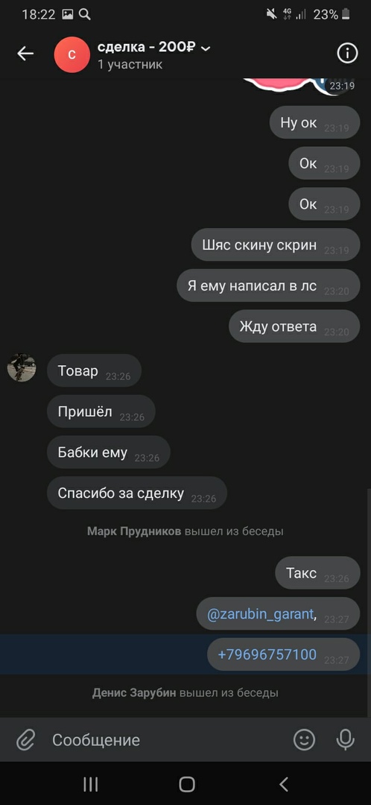
Task: Select the message Шяс скину скрин
Action: [276, 245]
